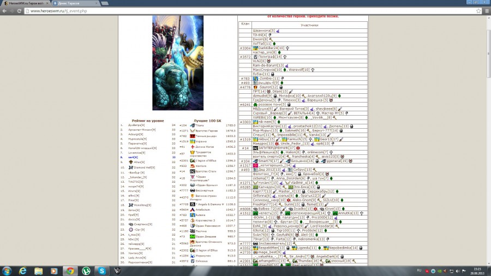
Task: Open I legion of Elfius clan link
Action: [x=206, y=160]
